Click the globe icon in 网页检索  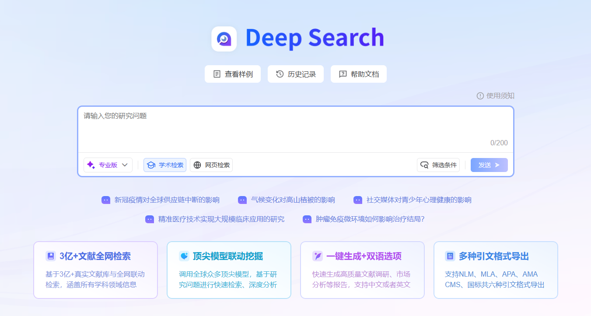click(197, 165)
